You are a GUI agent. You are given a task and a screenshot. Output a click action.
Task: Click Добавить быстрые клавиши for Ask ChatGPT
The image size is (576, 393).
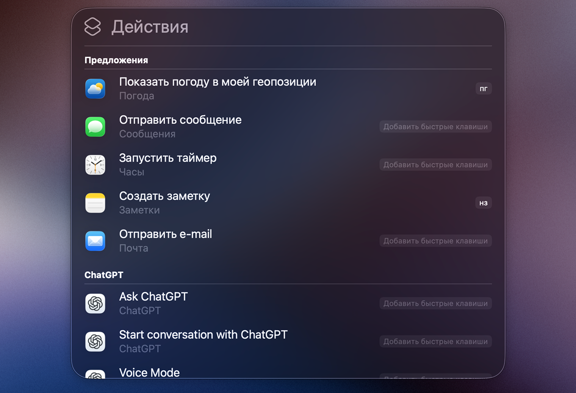(x=435, y=303)
